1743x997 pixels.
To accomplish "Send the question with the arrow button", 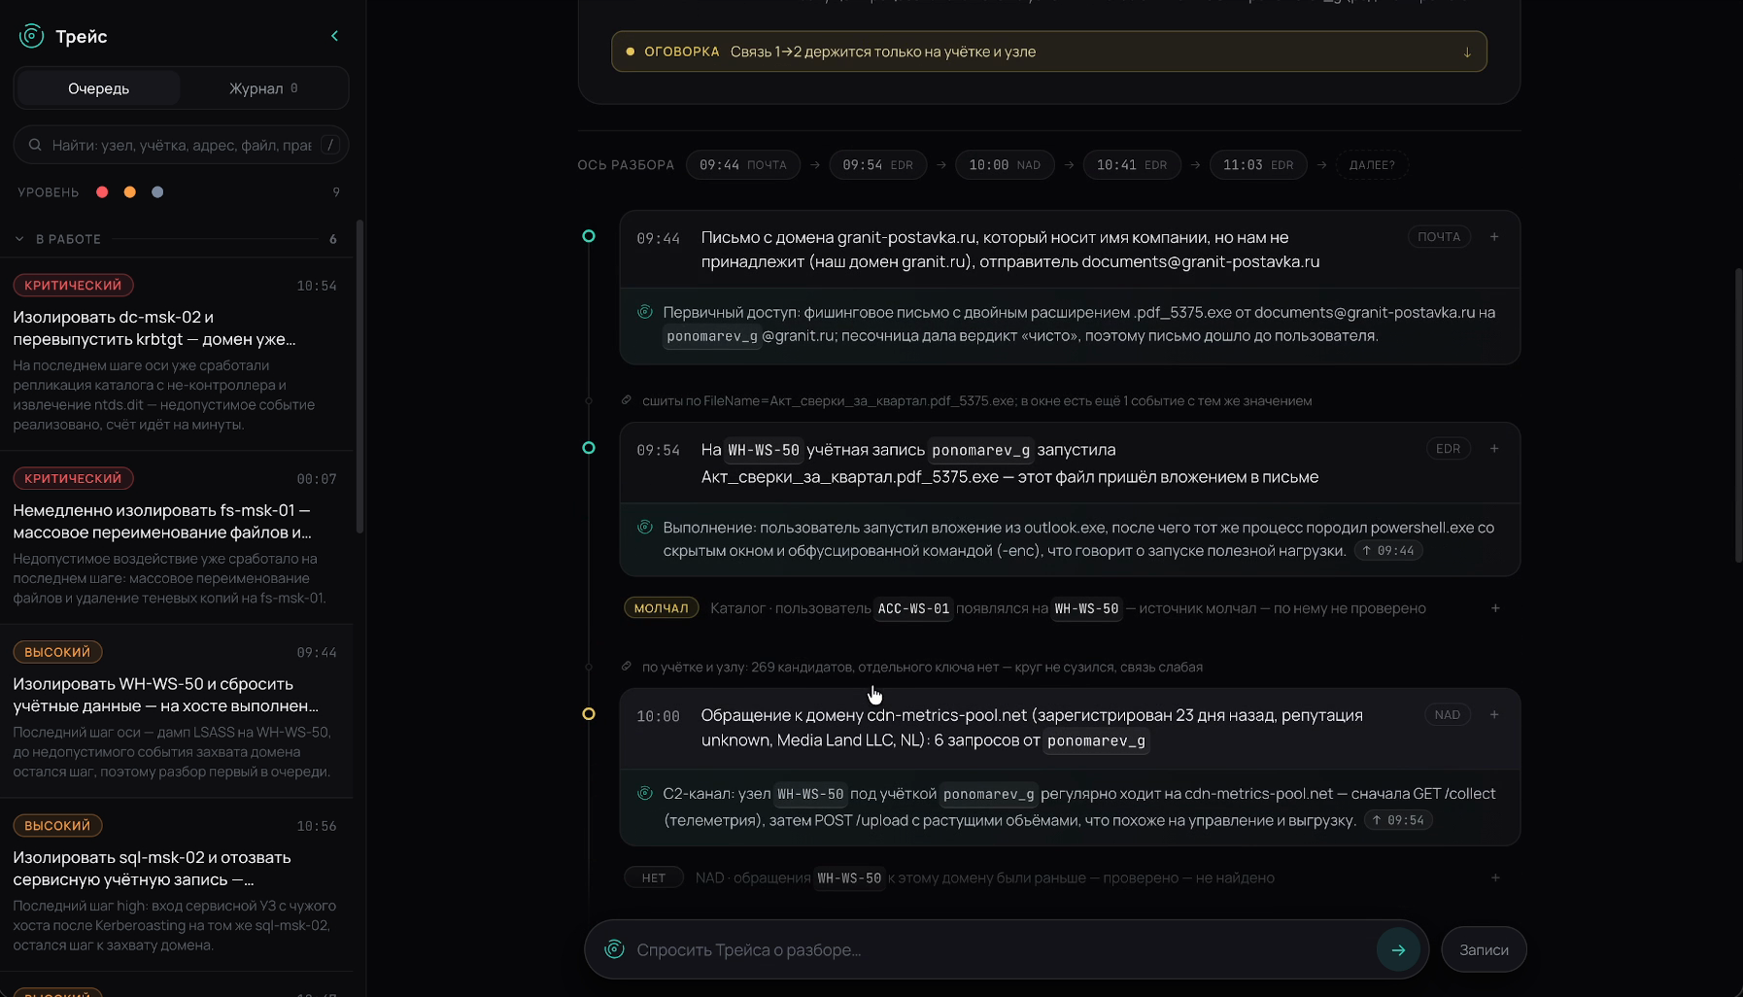I will pyautogui.click(x=1398, y=949).
